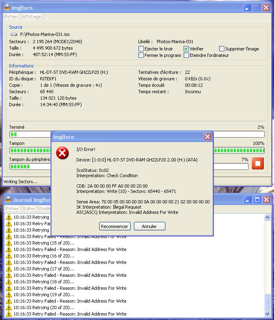Open the Fichier menu in ImgBurn
274x320 pixels.
click(11, 17)
